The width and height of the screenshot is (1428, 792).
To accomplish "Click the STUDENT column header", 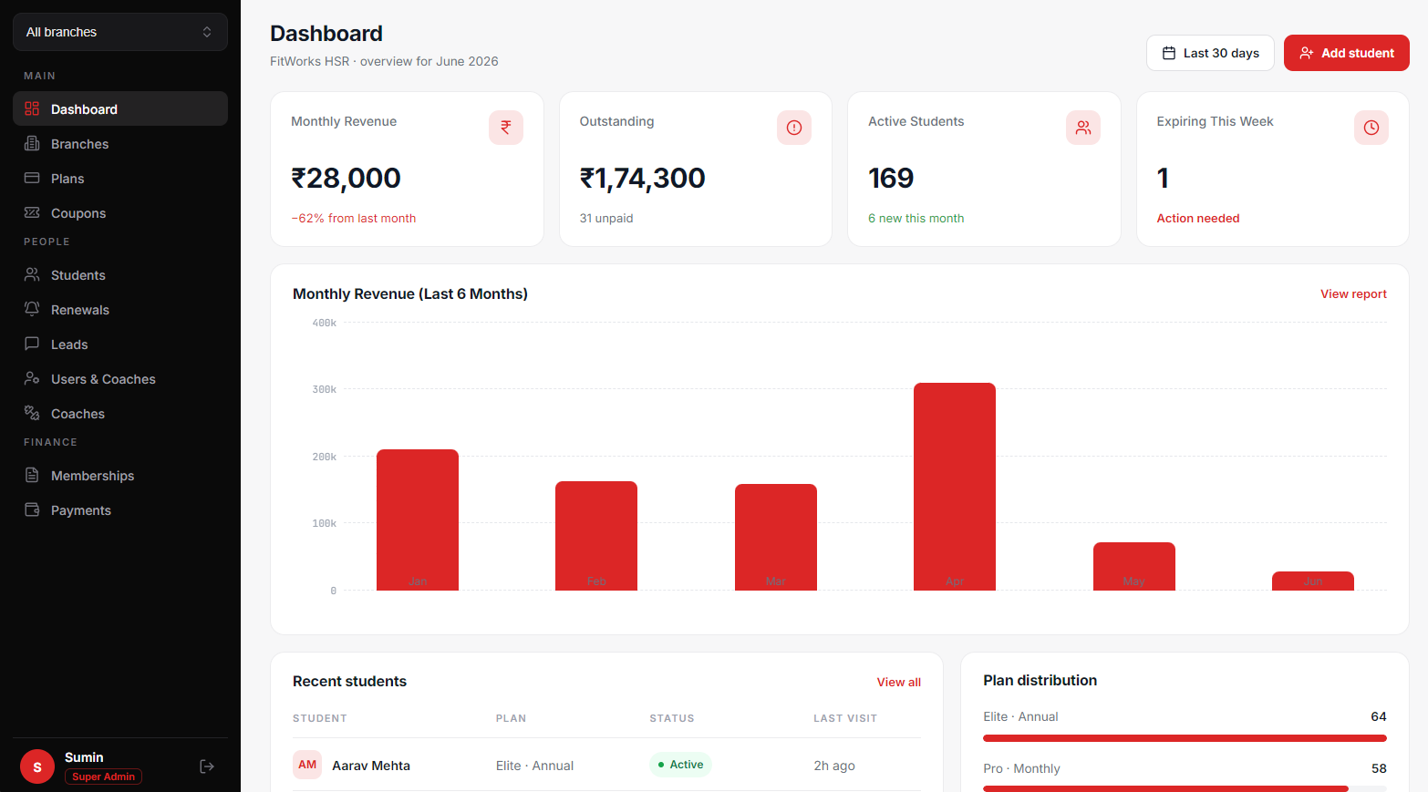I will 320,718.
